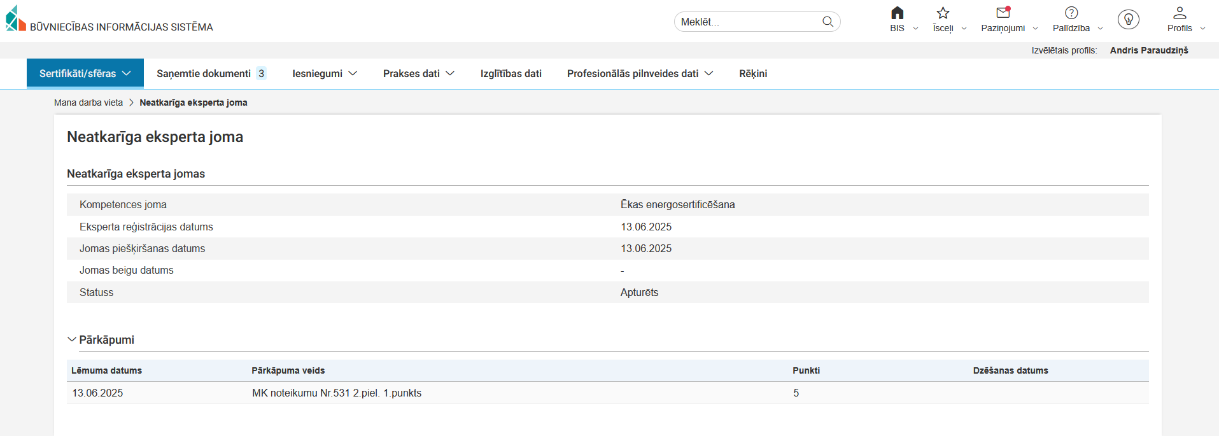Expand the Sertifikāti/sfēras dropdown menu
Viewport: 1219px width, 436px height.
pyautogui.click(x=85, y=74)
